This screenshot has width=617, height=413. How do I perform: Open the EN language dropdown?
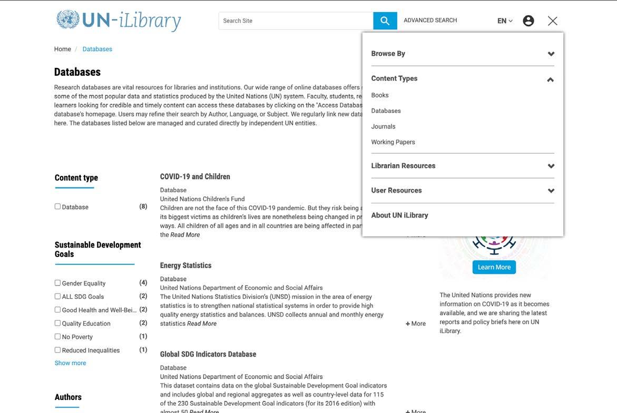point(505,21)
